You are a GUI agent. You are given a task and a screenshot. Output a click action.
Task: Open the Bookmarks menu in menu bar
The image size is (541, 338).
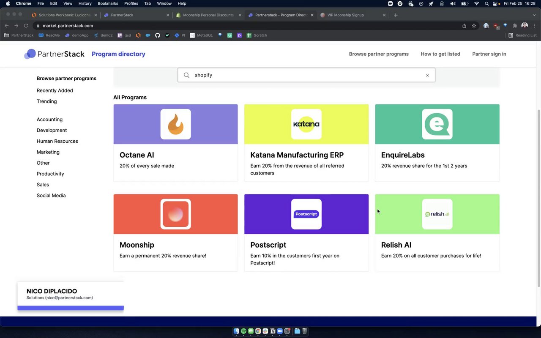pos(108,3)
